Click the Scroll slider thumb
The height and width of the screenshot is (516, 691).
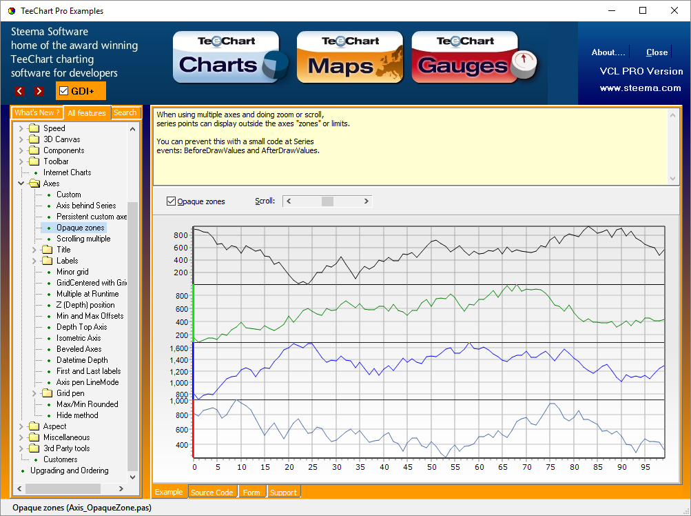tap(327, 201)
